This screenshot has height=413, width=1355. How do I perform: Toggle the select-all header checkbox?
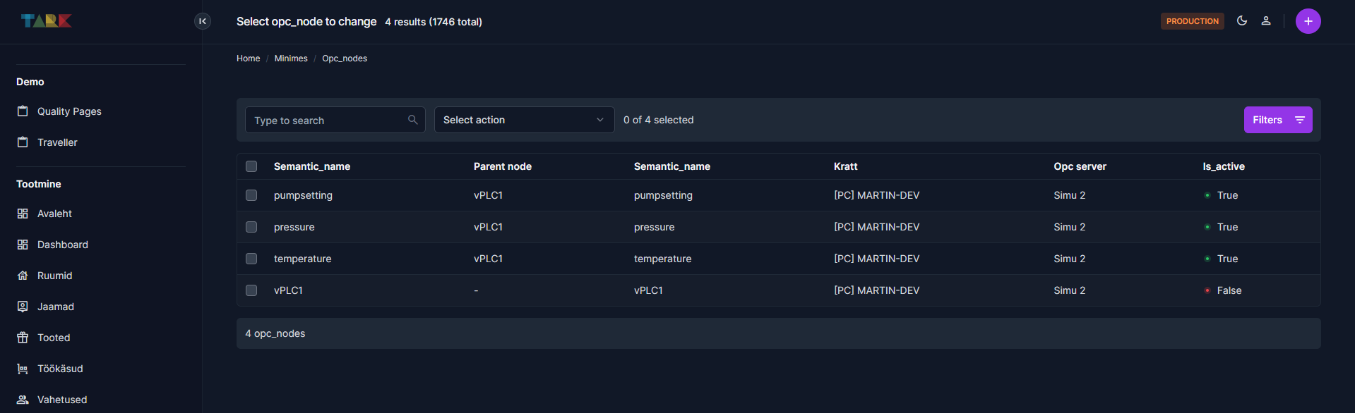251,166
